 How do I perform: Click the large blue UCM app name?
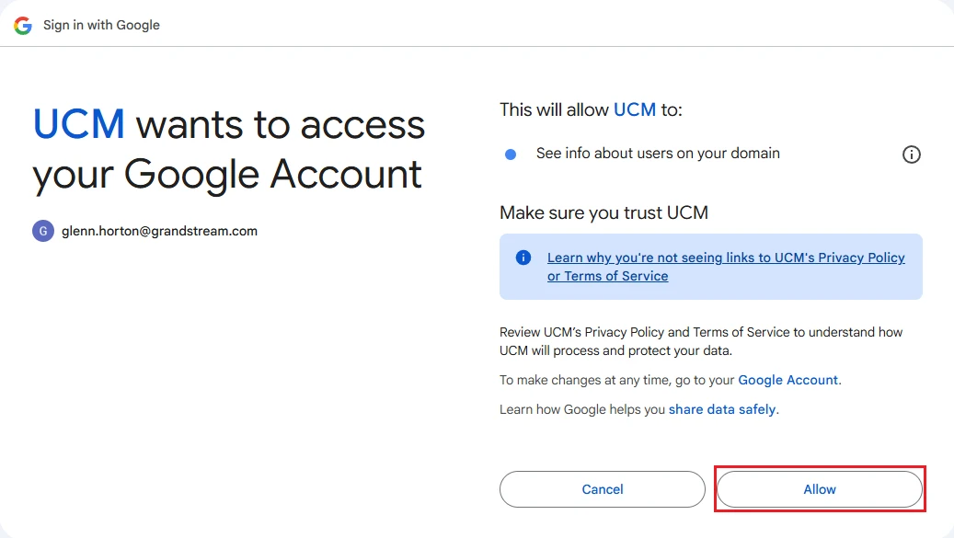pyautogui.click(x=79, y=124)
